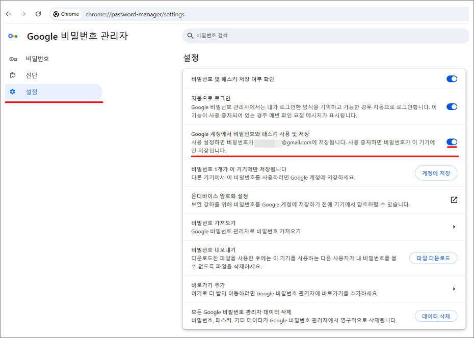Click the Google 비밀번호 관리자로 비밀번호 가져오기 description

(246, 232)
